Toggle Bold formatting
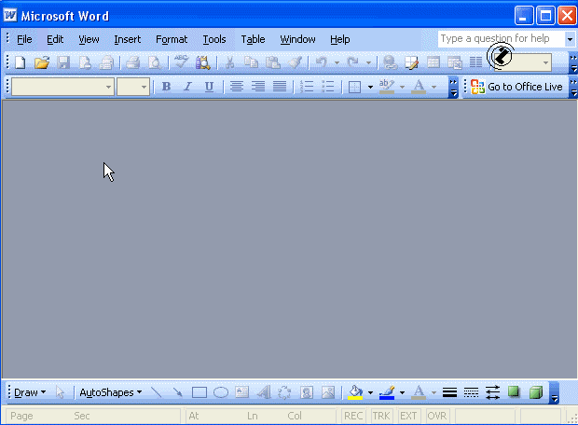This screenshot has width=578, height=425. (166, 87)
